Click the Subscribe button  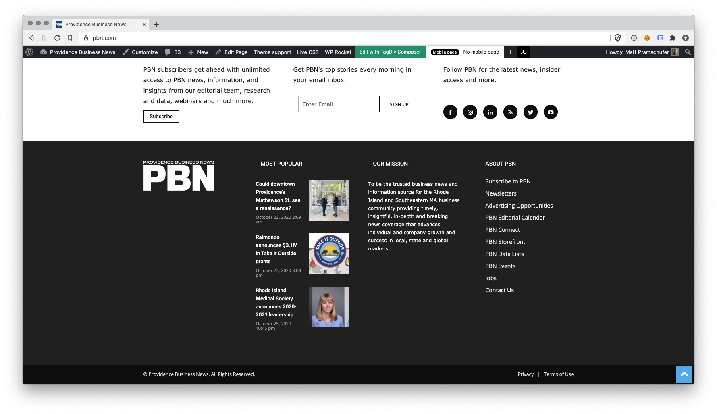161,116
